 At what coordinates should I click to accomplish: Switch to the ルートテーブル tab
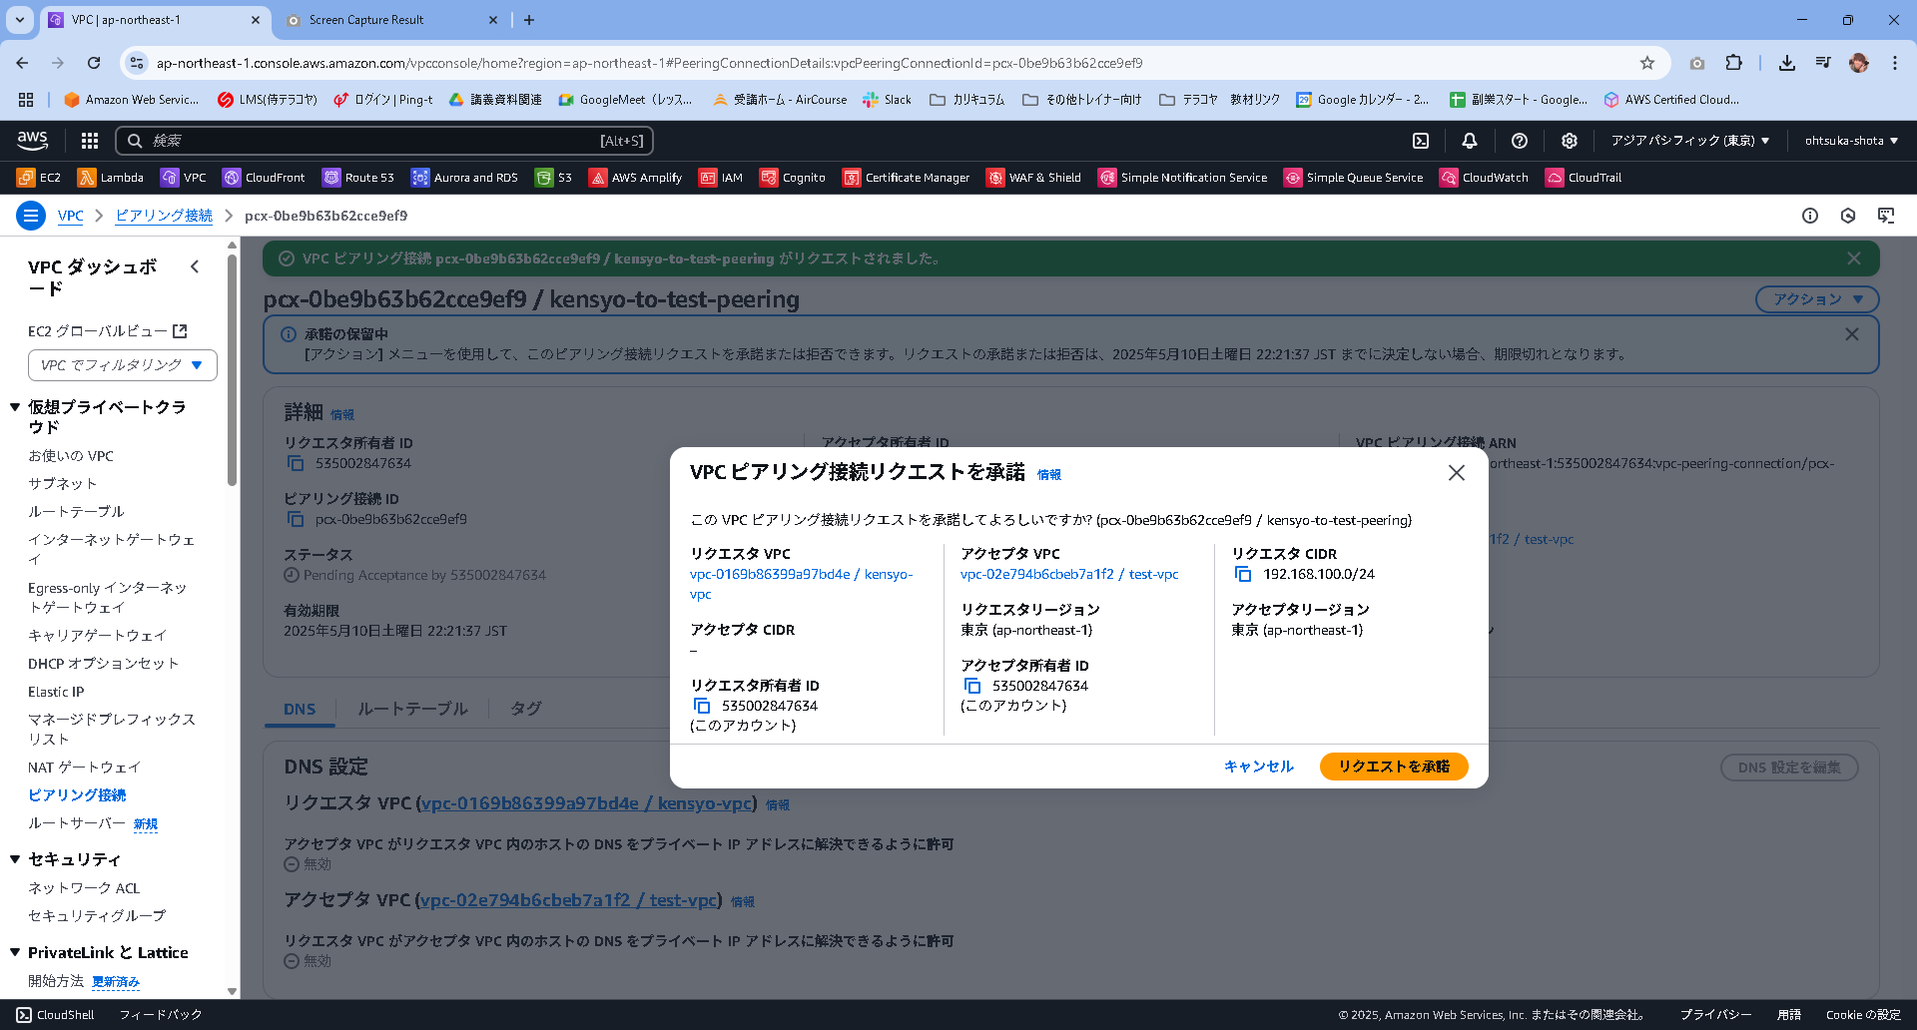[x=411, y=709]
